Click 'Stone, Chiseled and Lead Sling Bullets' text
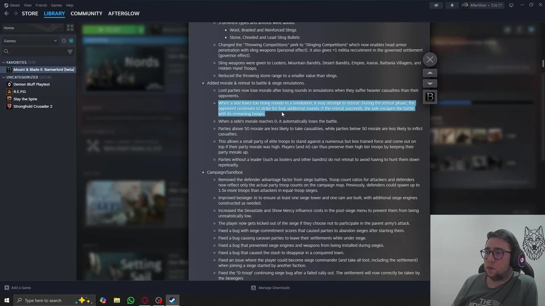Screen dimensions: 545x306 pos(264,37)
